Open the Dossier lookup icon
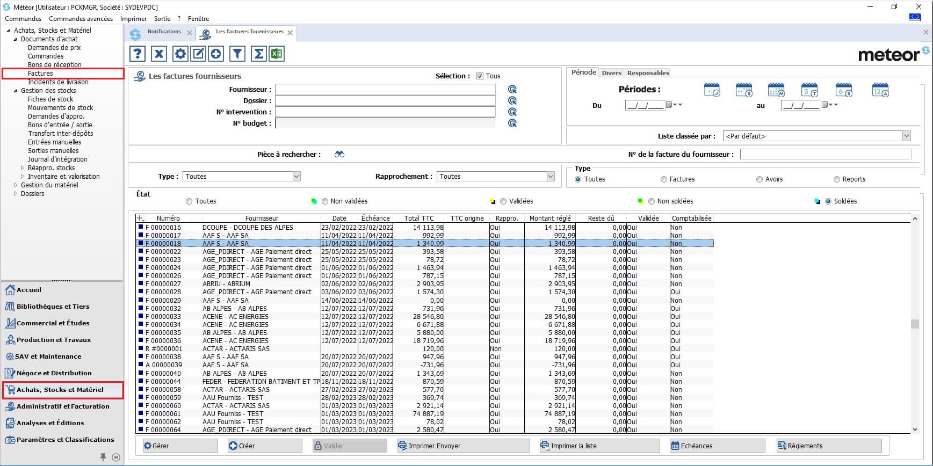Viewport: 933px width, 466px height. point(512,101)
